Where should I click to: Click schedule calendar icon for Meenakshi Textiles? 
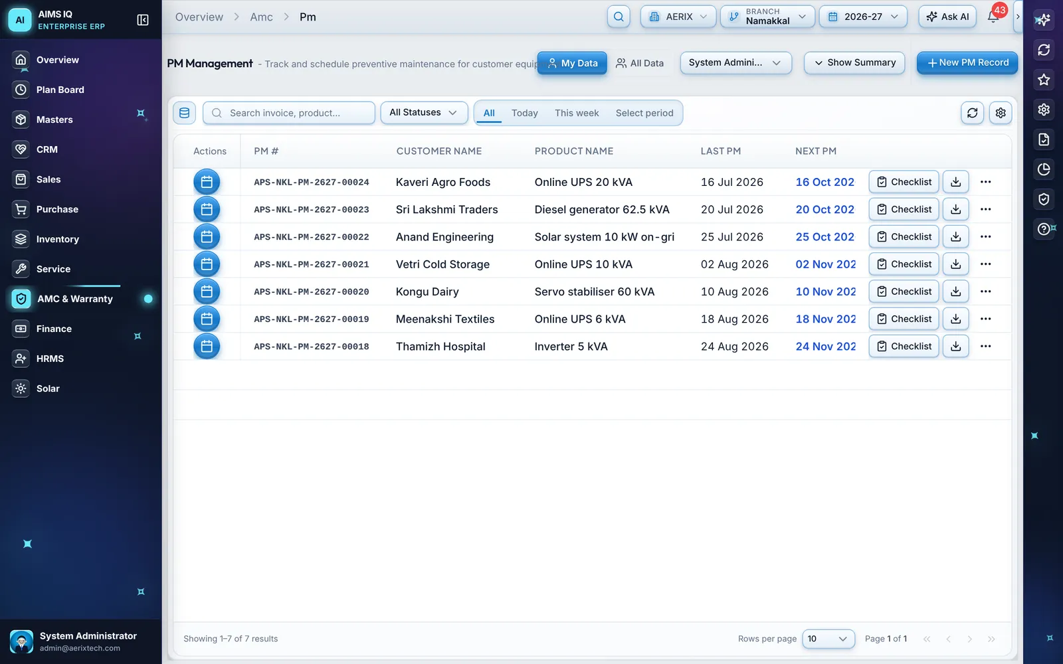(207, 319)
